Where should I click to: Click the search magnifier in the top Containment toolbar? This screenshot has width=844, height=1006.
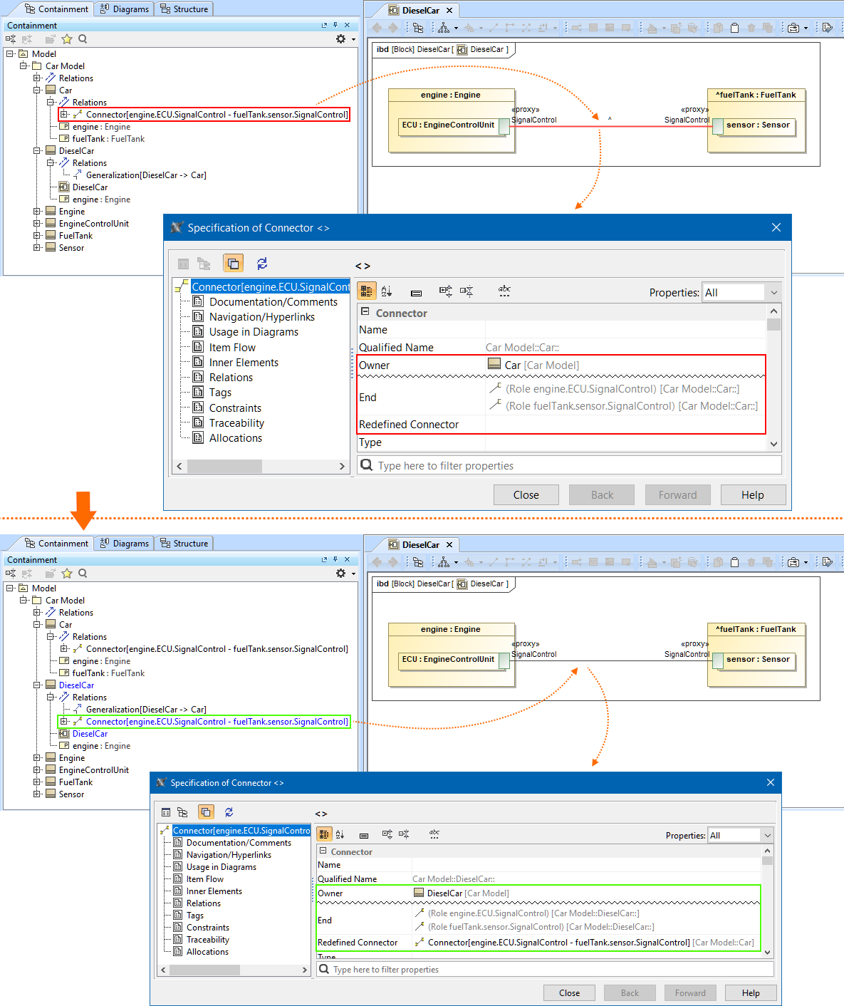pyautogui.click(x=83, y=39)
